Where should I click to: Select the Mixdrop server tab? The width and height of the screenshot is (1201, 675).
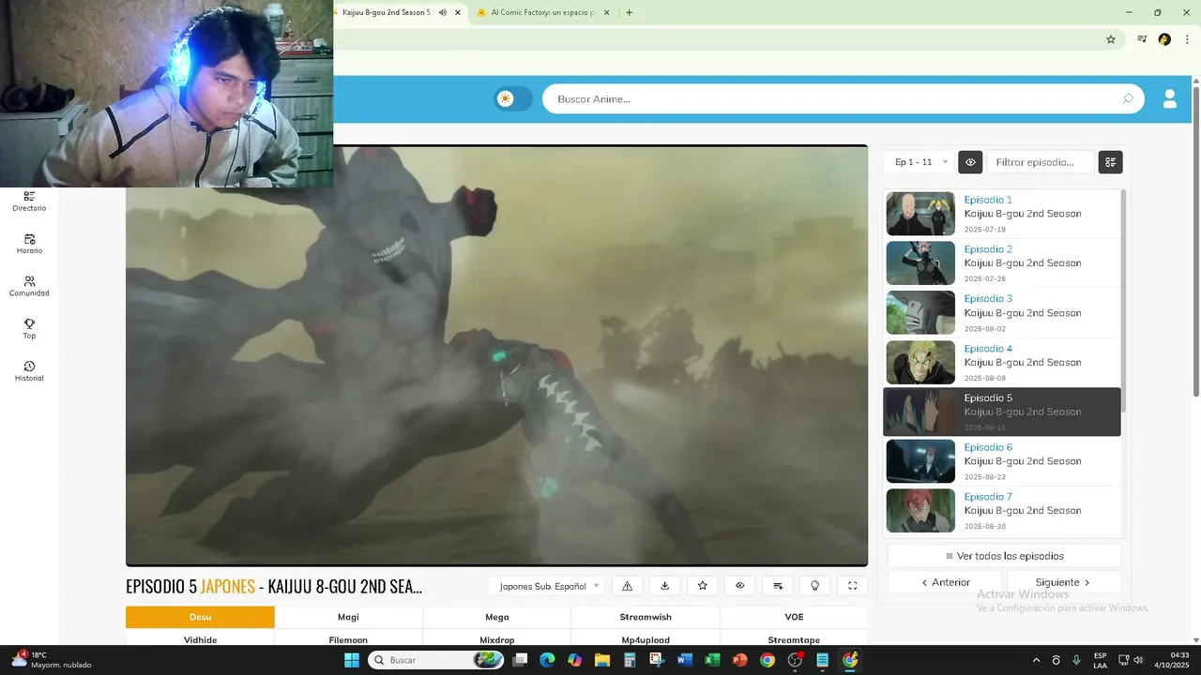(x=497, y=639)
